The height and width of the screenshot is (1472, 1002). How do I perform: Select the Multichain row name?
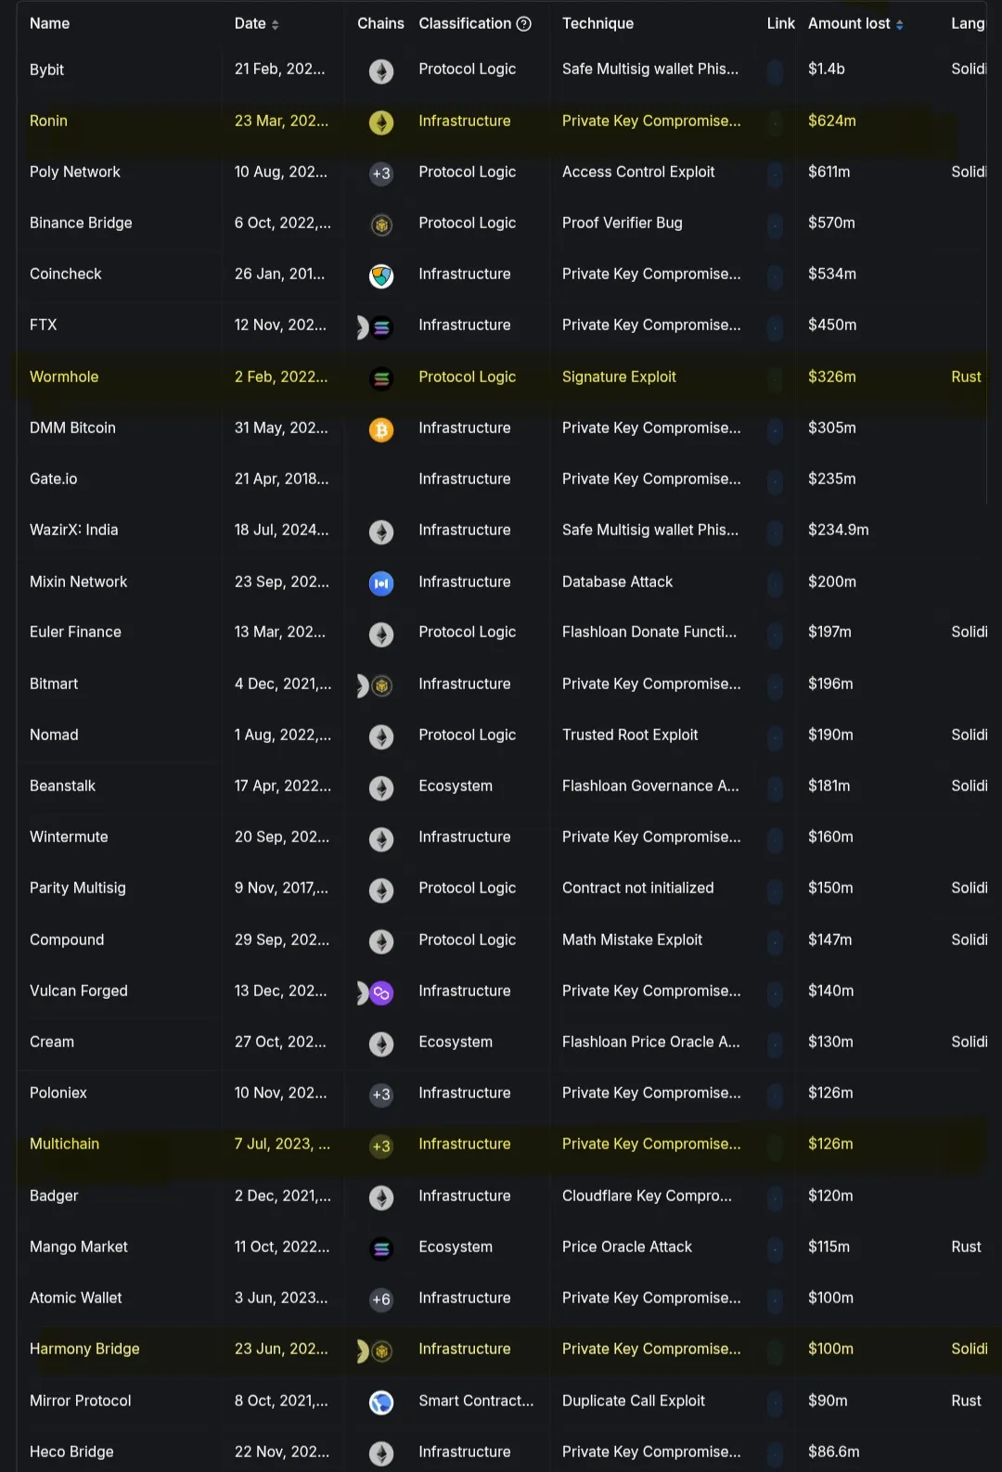[64, 1144]
